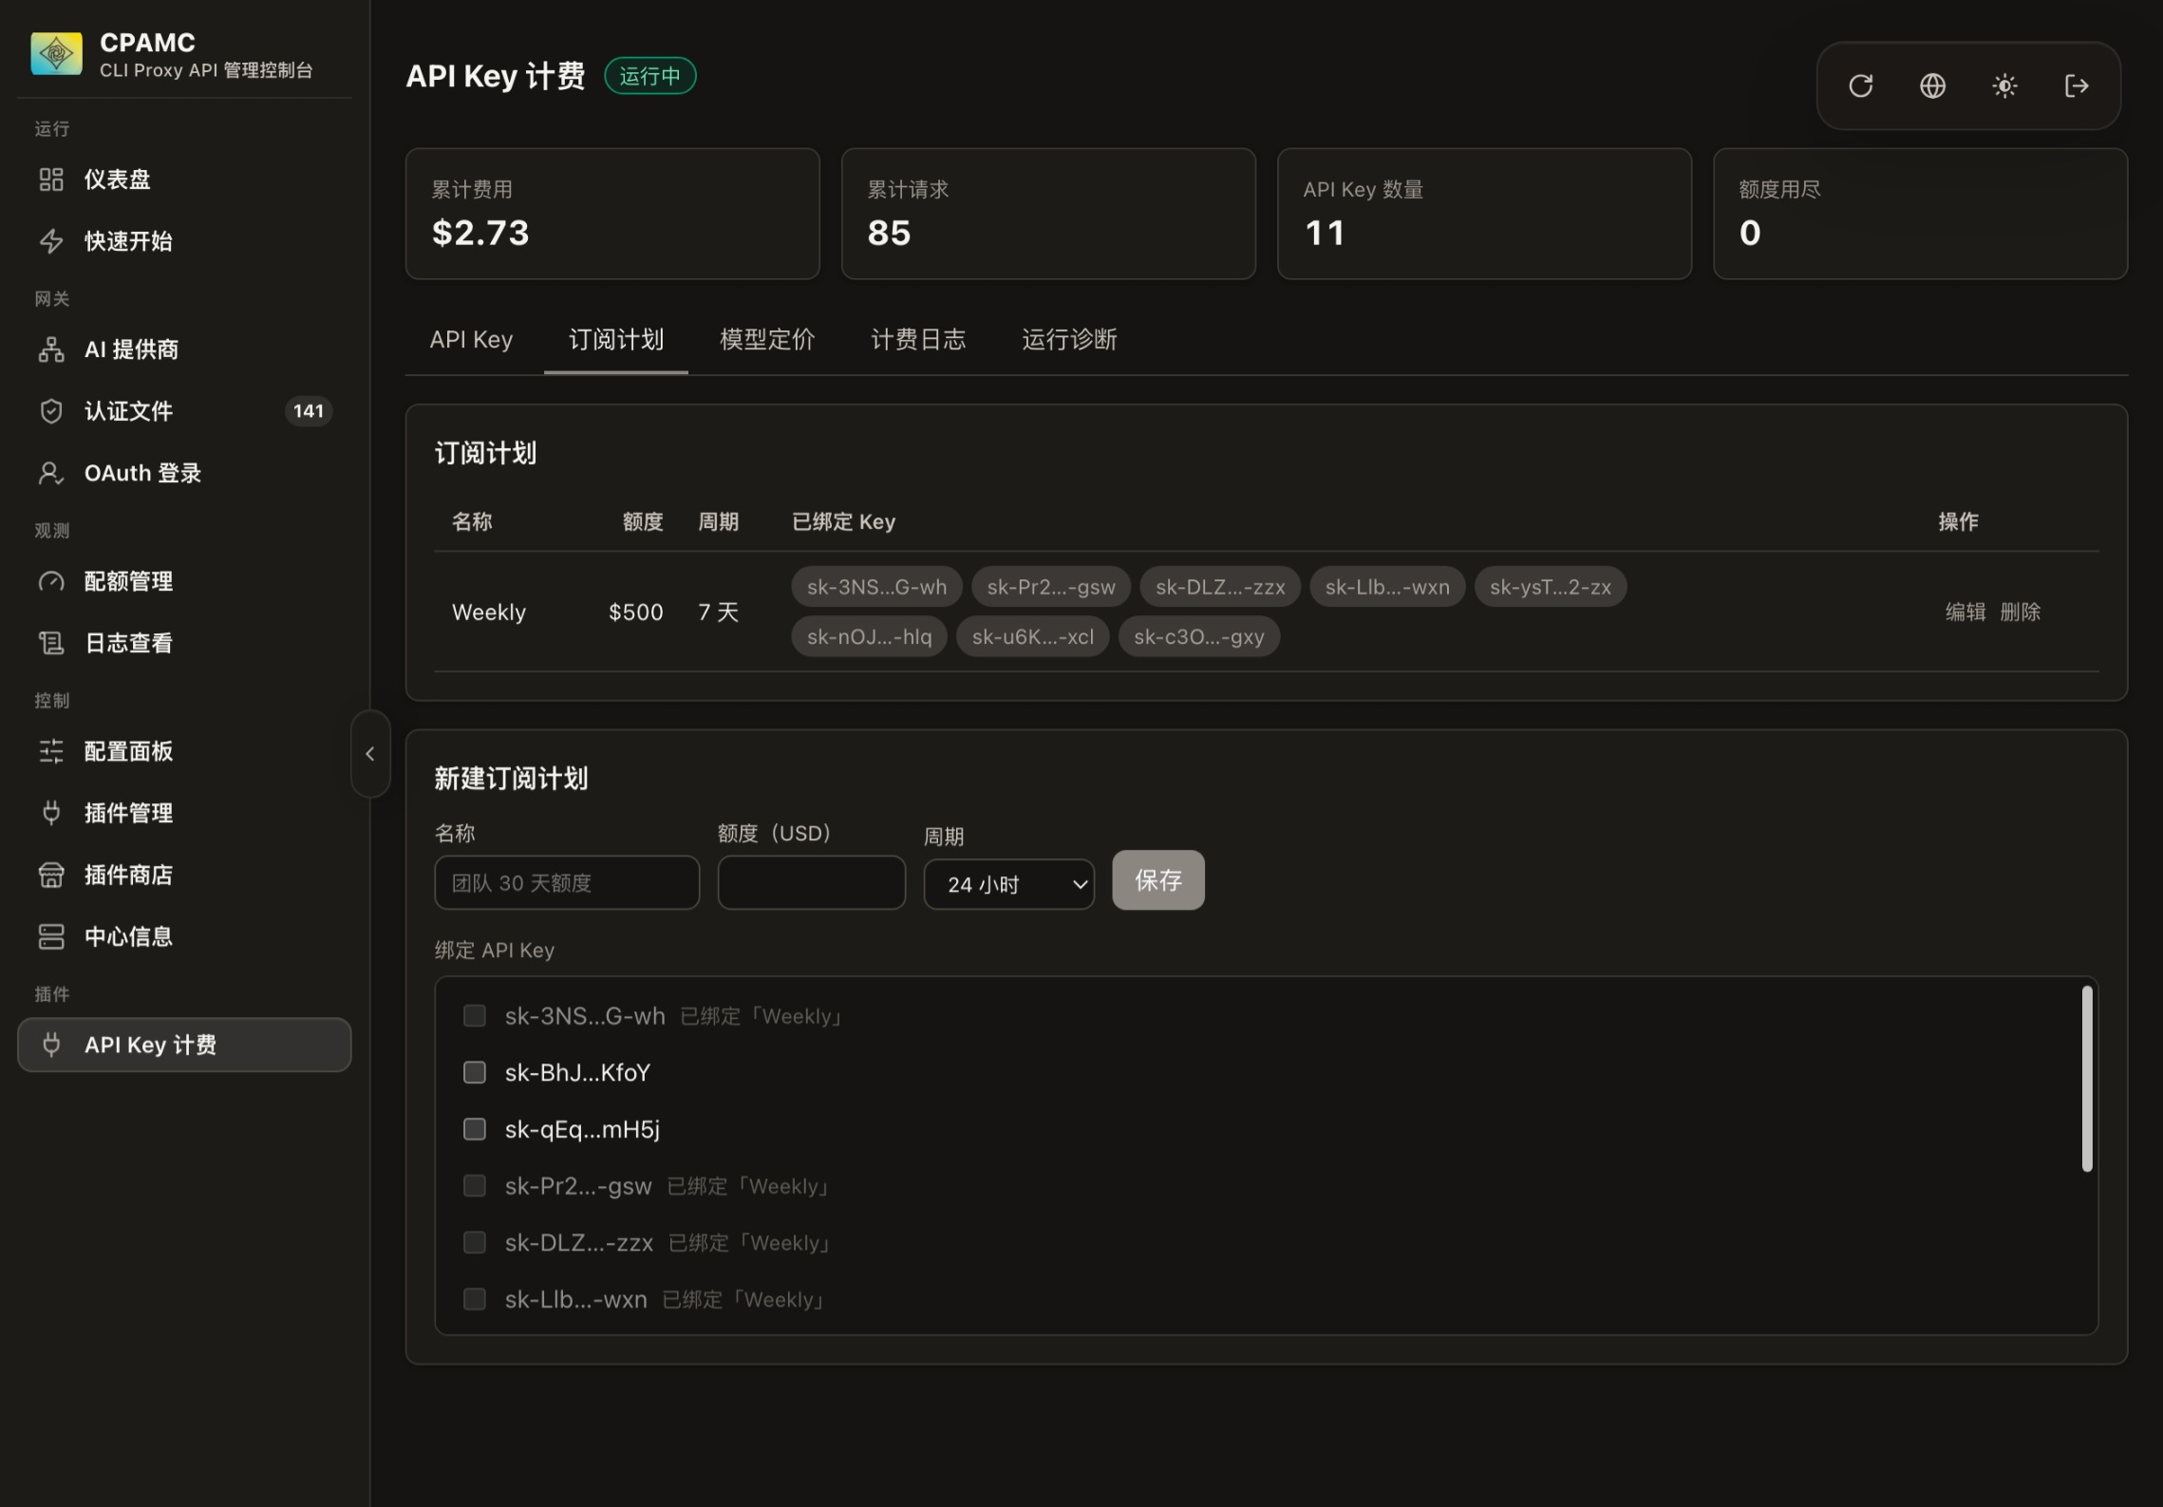Viewport: 2163px width, 1507px height.
Task: Switch to the API Key tab
Action: click(471, 340)
